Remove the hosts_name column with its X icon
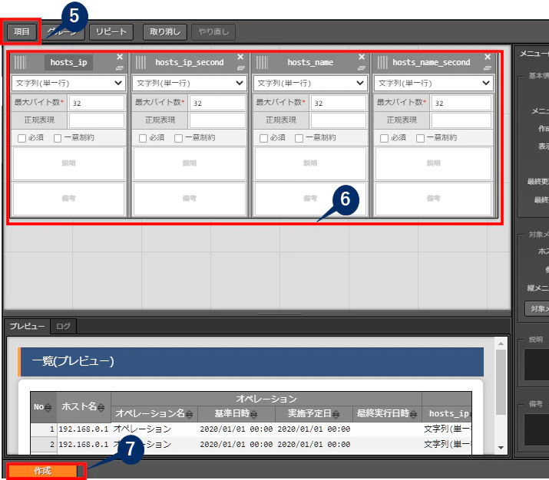Screen dimensions: 549x480 point(362,57)
